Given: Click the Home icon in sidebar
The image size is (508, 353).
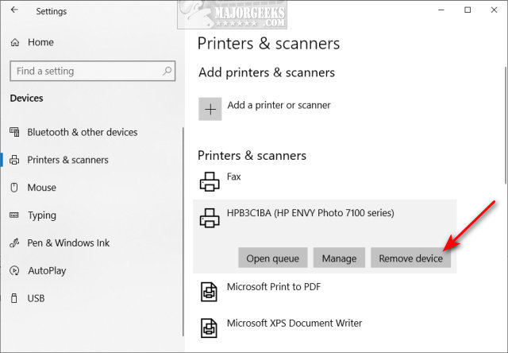Looking at the screenshot, I should tap(15, 42).
